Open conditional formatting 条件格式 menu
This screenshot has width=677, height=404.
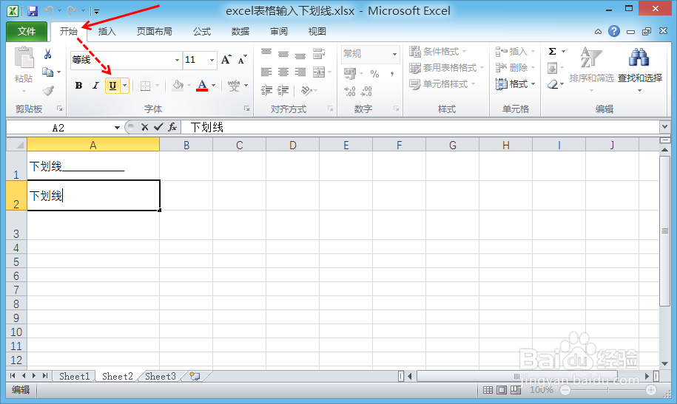(438, 52)
